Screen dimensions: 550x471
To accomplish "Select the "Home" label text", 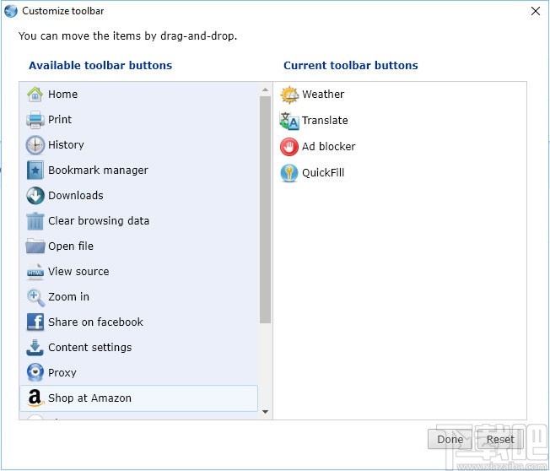I will (x=62, y=94).
